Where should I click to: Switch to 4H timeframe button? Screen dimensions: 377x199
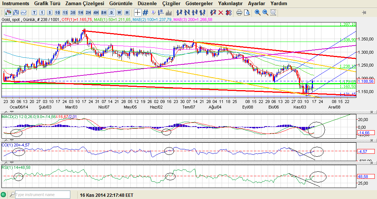[96, 13]
